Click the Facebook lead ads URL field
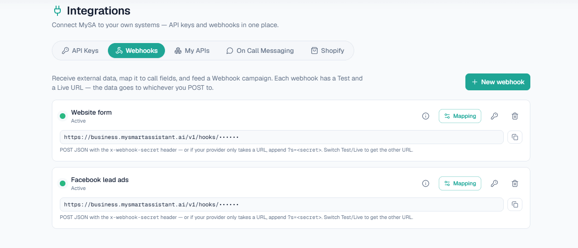 282,204
